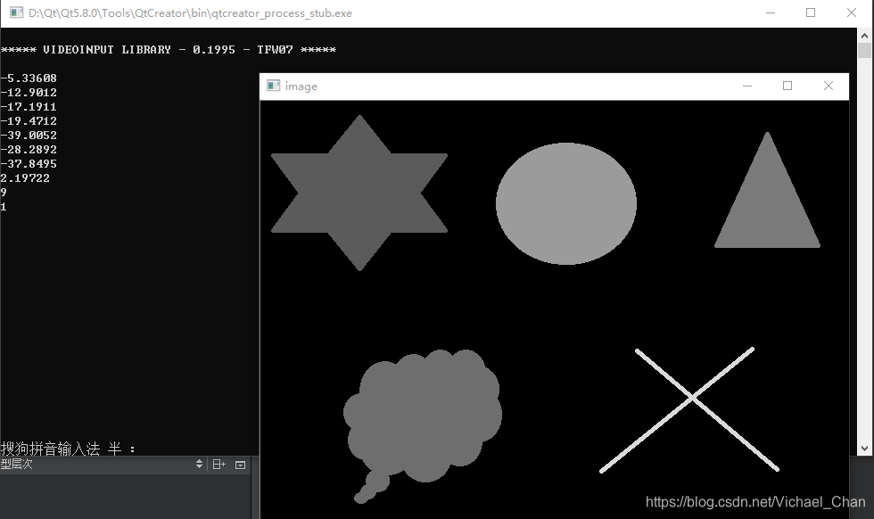
Task: Click the center of the X cross
Action: (x=691, y=398)
